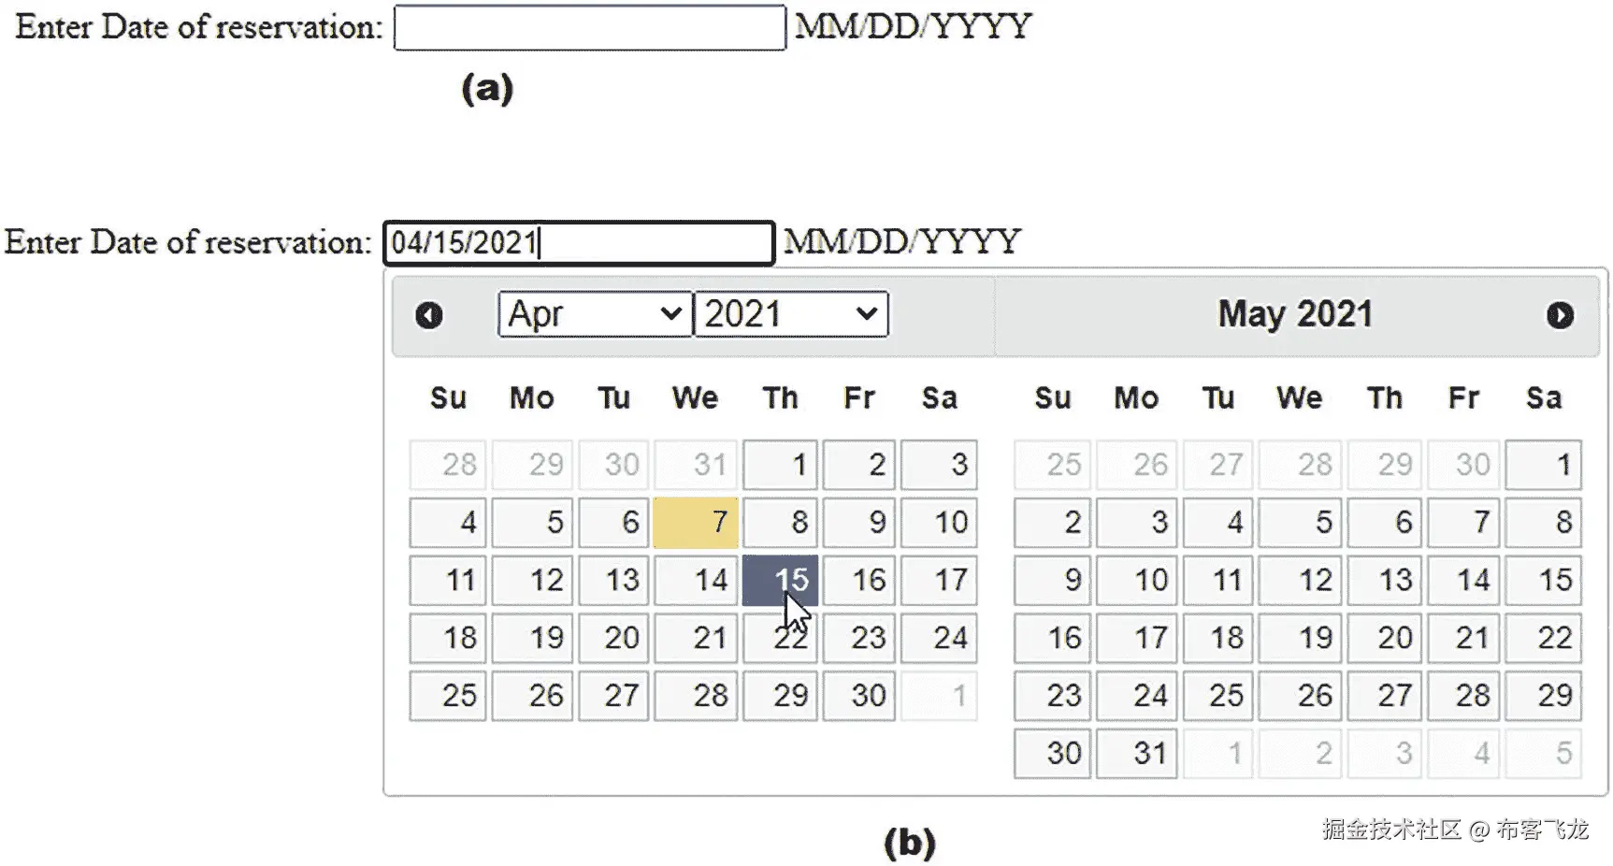
Task: Select April 15 in the calendar
Action: point(780,580)
